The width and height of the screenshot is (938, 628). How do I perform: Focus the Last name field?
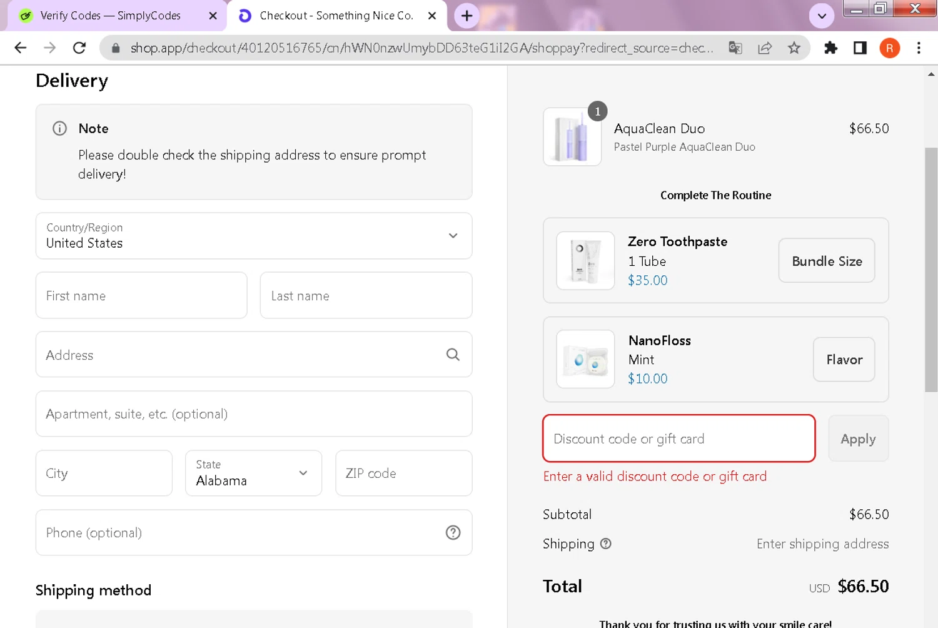[x=366, y=295]
